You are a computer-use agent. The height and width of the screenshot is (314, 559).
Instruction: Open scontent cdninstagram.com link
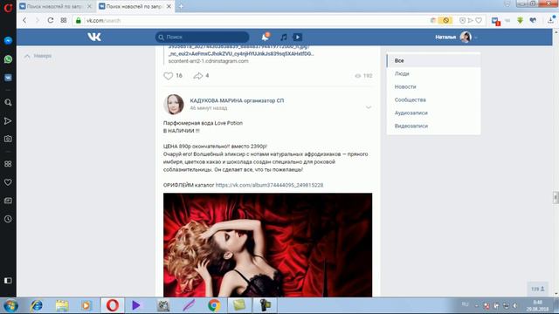(x=208, y=61)
